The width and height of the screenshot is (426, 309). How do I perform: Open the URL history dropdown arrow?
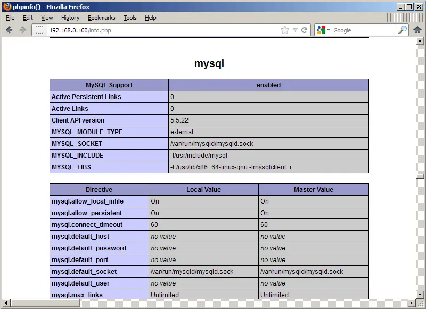295,30
